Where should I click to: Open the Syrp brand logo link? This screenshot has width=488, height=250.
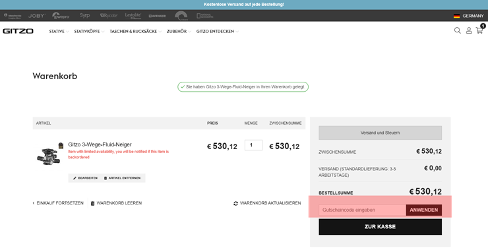84,15
